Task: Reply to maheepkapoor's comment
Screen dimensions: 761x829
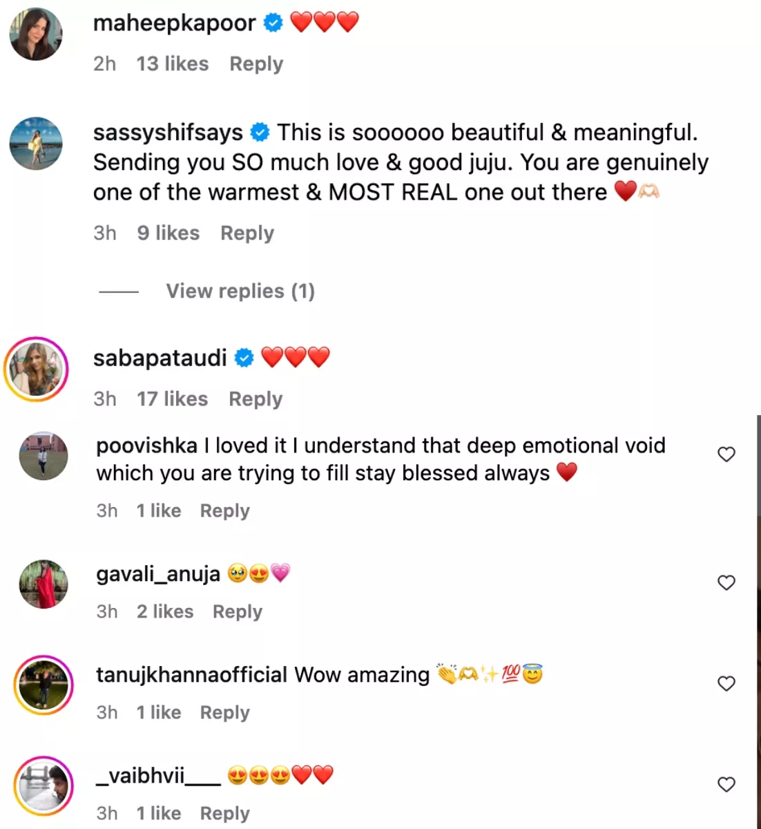Action: (x=256, y=64)
